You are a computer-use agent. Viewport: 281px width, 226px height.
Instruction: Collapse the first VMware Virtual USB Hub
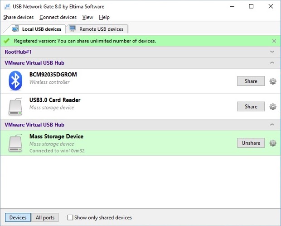(272, 63)
